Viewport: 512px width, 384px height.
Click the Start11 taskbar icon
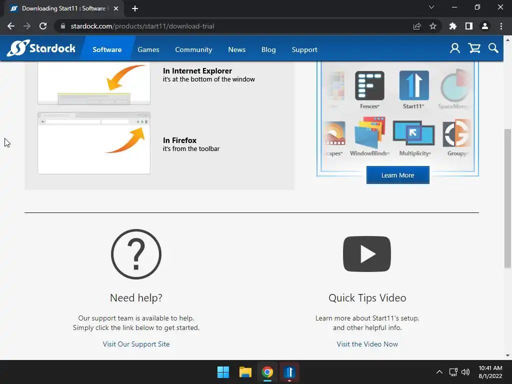point(289,372)
